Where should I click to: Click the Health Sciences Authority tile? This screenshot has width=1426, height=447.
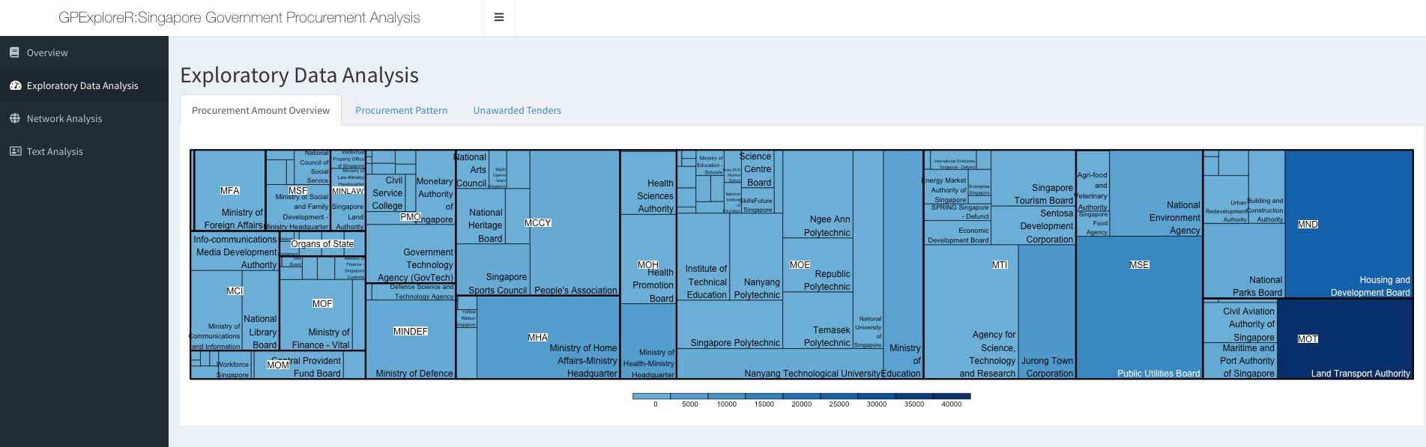click(649, 183)
